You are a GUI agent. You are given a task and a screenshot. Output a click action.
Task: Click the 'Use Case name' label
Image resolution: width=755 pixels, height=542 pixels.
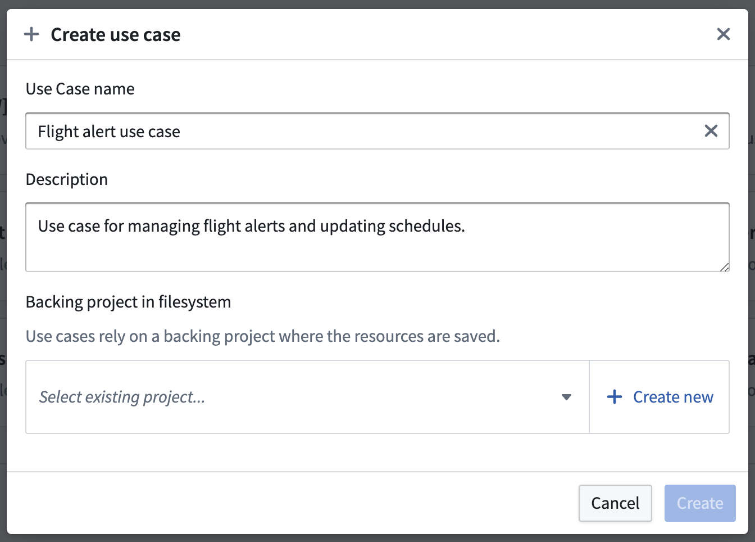80,89
